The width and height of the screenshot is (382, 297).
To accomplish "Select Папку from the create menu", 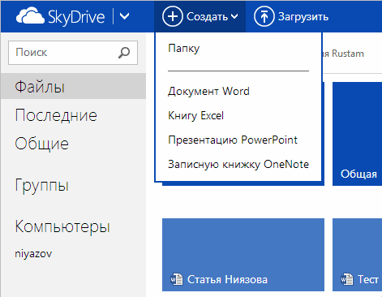I will (183, 49).
